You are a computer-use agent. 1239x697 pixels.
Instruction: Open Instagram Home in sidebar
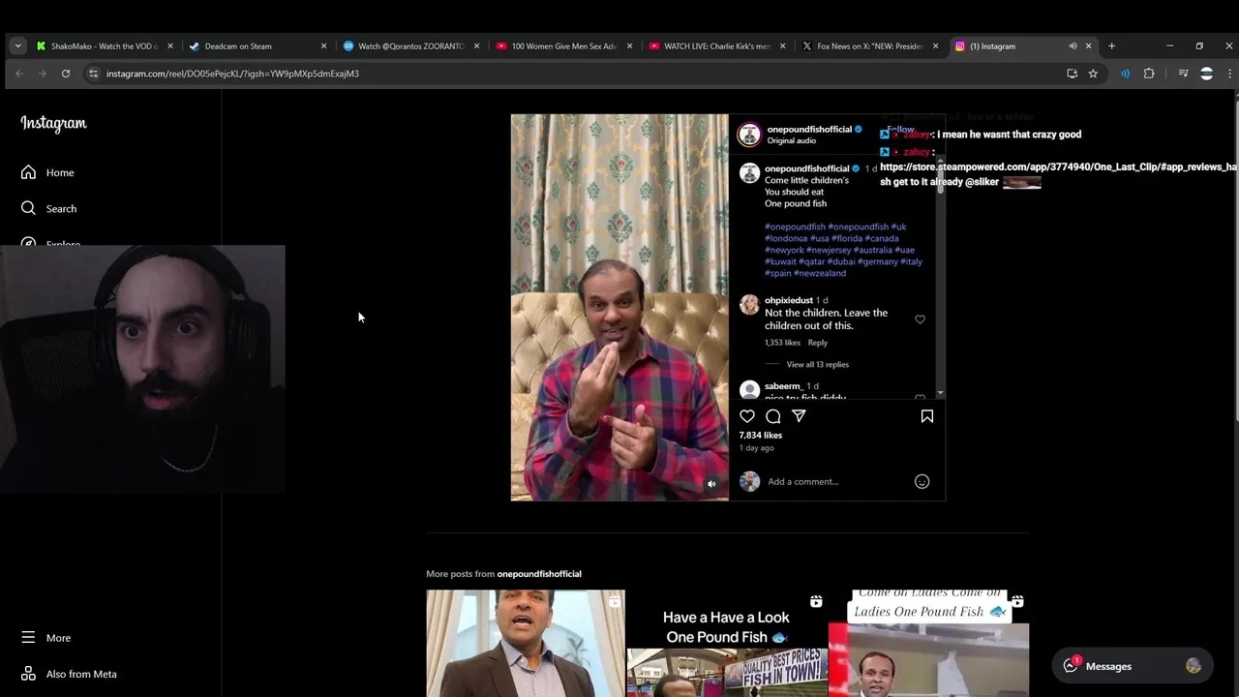point(47,172)
